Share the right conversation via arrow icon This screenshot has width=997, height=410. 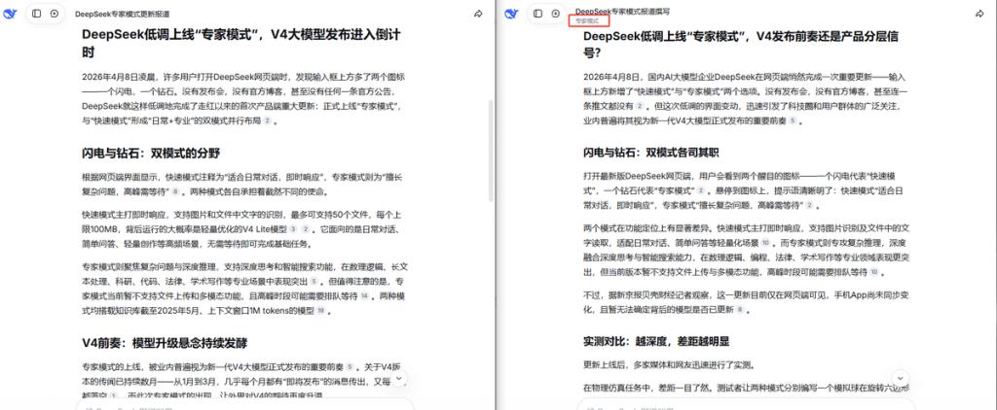[979, 15]
